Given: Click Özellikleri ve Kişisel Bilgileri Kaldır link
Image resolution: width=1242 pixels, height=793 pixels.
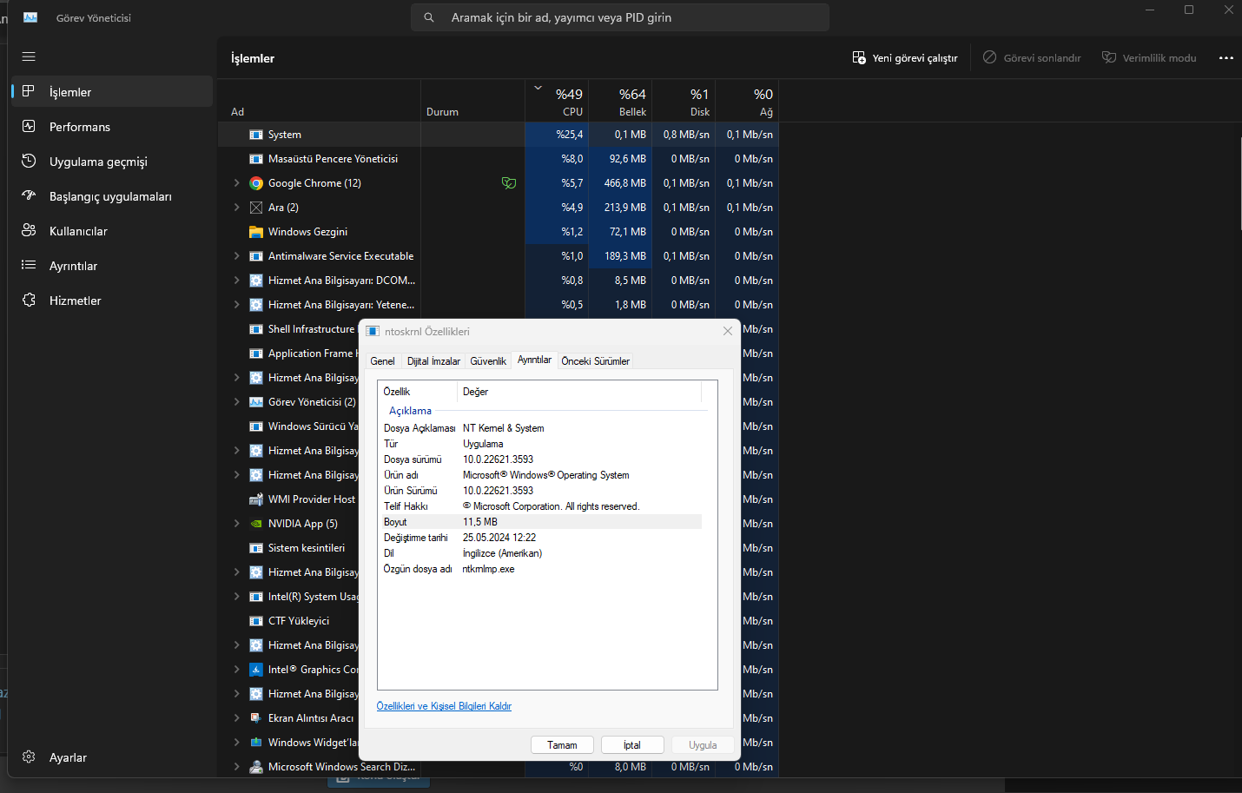Looking at the screenshot, I should (x=444, y=706).
